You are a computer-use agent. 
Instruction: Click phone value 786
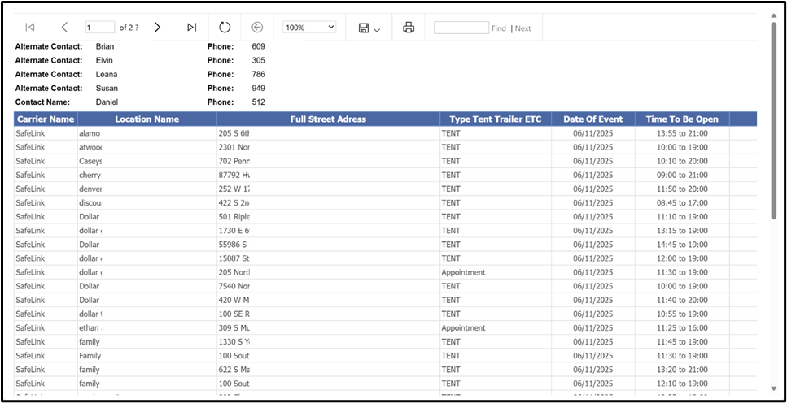click(259, 74)
